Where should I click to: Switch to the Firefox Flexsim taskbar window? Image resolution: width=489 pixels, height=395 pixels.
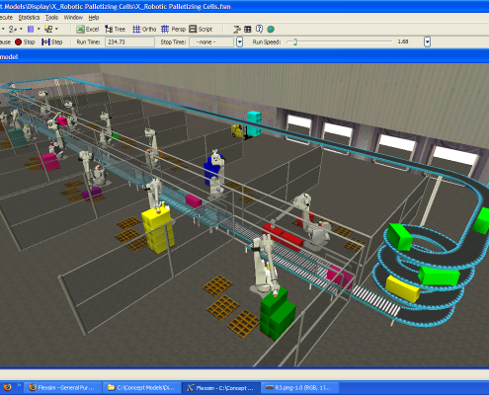click(x=62, y=388)
